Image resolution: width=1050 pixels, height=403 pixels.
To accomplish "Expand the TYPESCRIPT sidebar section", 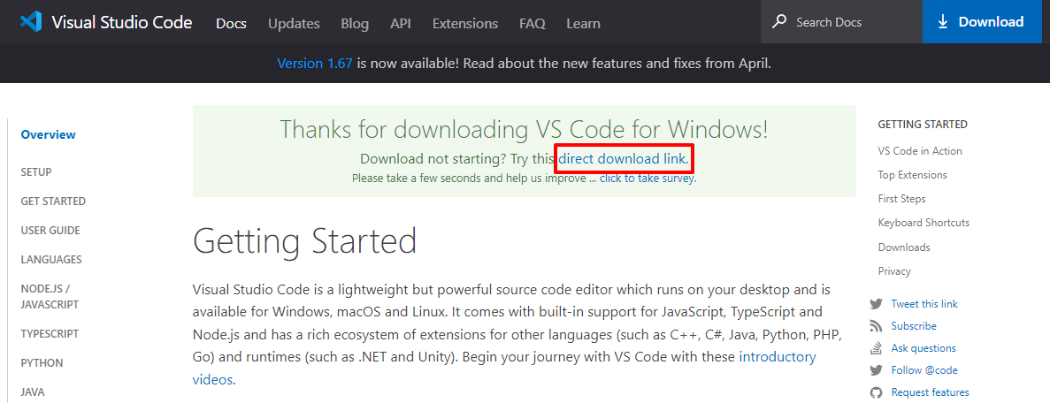I will (50, 333).
